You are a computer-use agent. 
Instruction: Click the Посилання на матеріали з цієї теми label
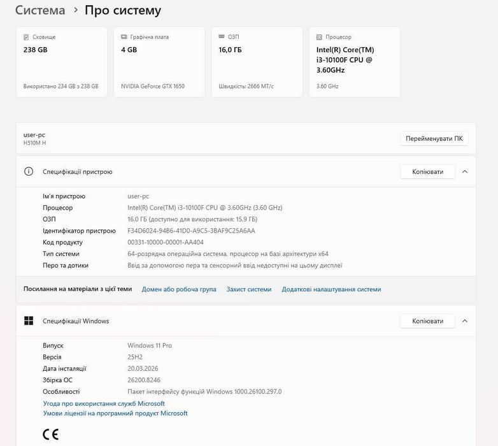point(78,289)
